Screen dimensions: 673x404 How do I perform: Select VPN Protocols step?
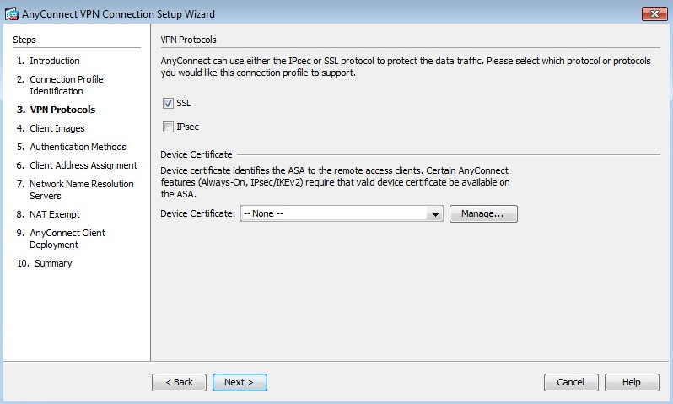point(62,110)
